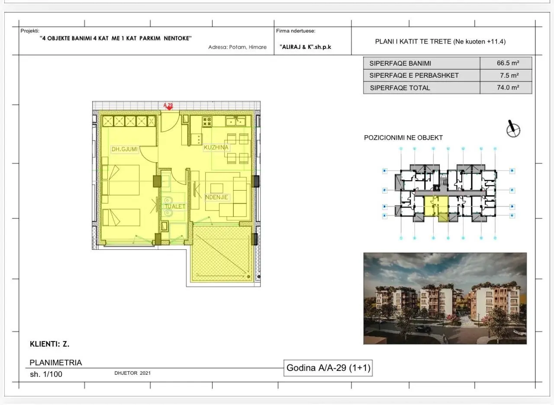Click the wardrobe row in bedroom

129,121
